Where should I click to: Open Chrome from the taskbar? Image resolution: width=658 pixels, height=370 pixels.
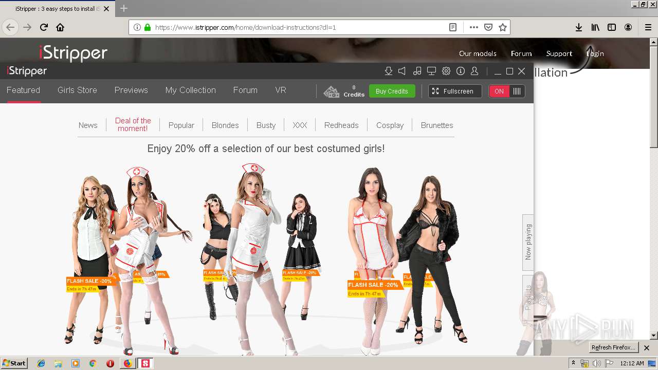pyautogui.click(x=93, y=363)
